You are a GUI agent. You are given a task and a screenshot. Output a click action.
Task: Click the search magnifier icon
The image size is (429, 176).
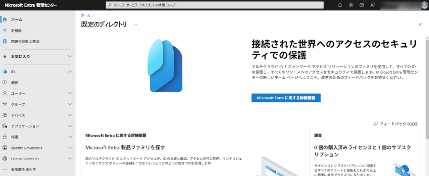(110, 5)
